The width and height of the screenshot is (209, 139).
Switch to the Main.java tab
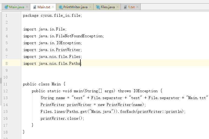pyautogui.click(x=16, y=7)
